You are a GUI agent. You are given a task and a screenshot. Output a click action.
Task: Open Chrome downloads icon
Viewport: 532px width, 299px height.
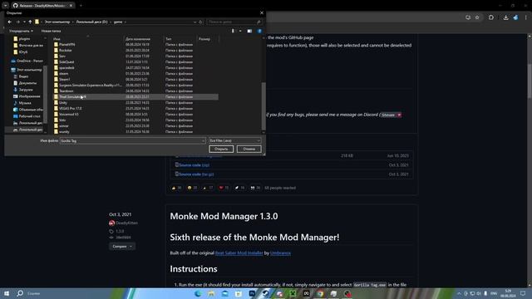[505, 17]
